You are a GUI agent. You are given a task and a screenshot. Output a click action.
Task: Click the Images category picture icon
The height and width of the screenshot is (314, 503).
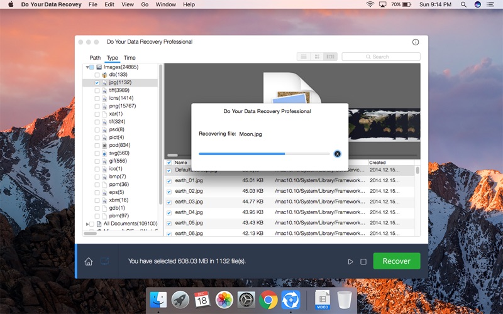(99, 67)
